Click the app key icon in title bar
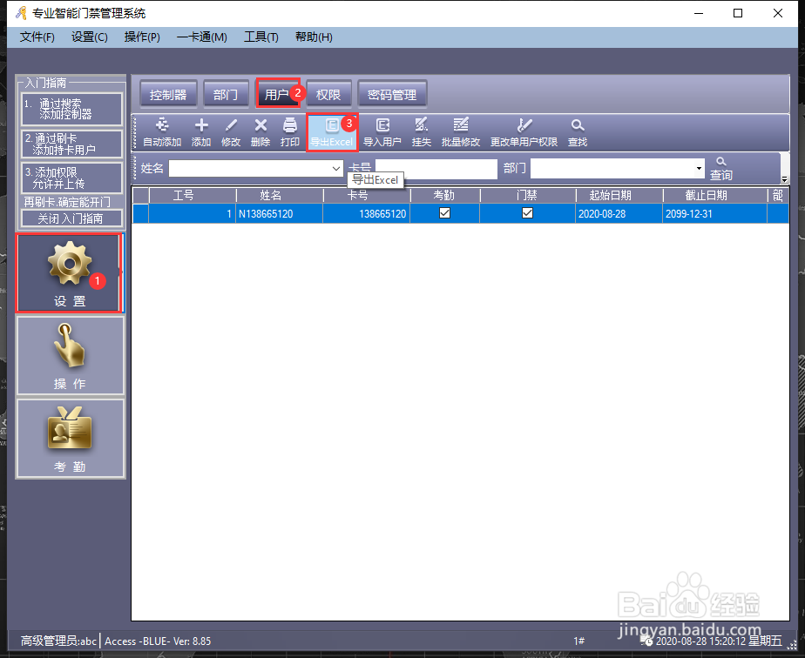This screenshot has width=805, height=658. click(21, 13)
